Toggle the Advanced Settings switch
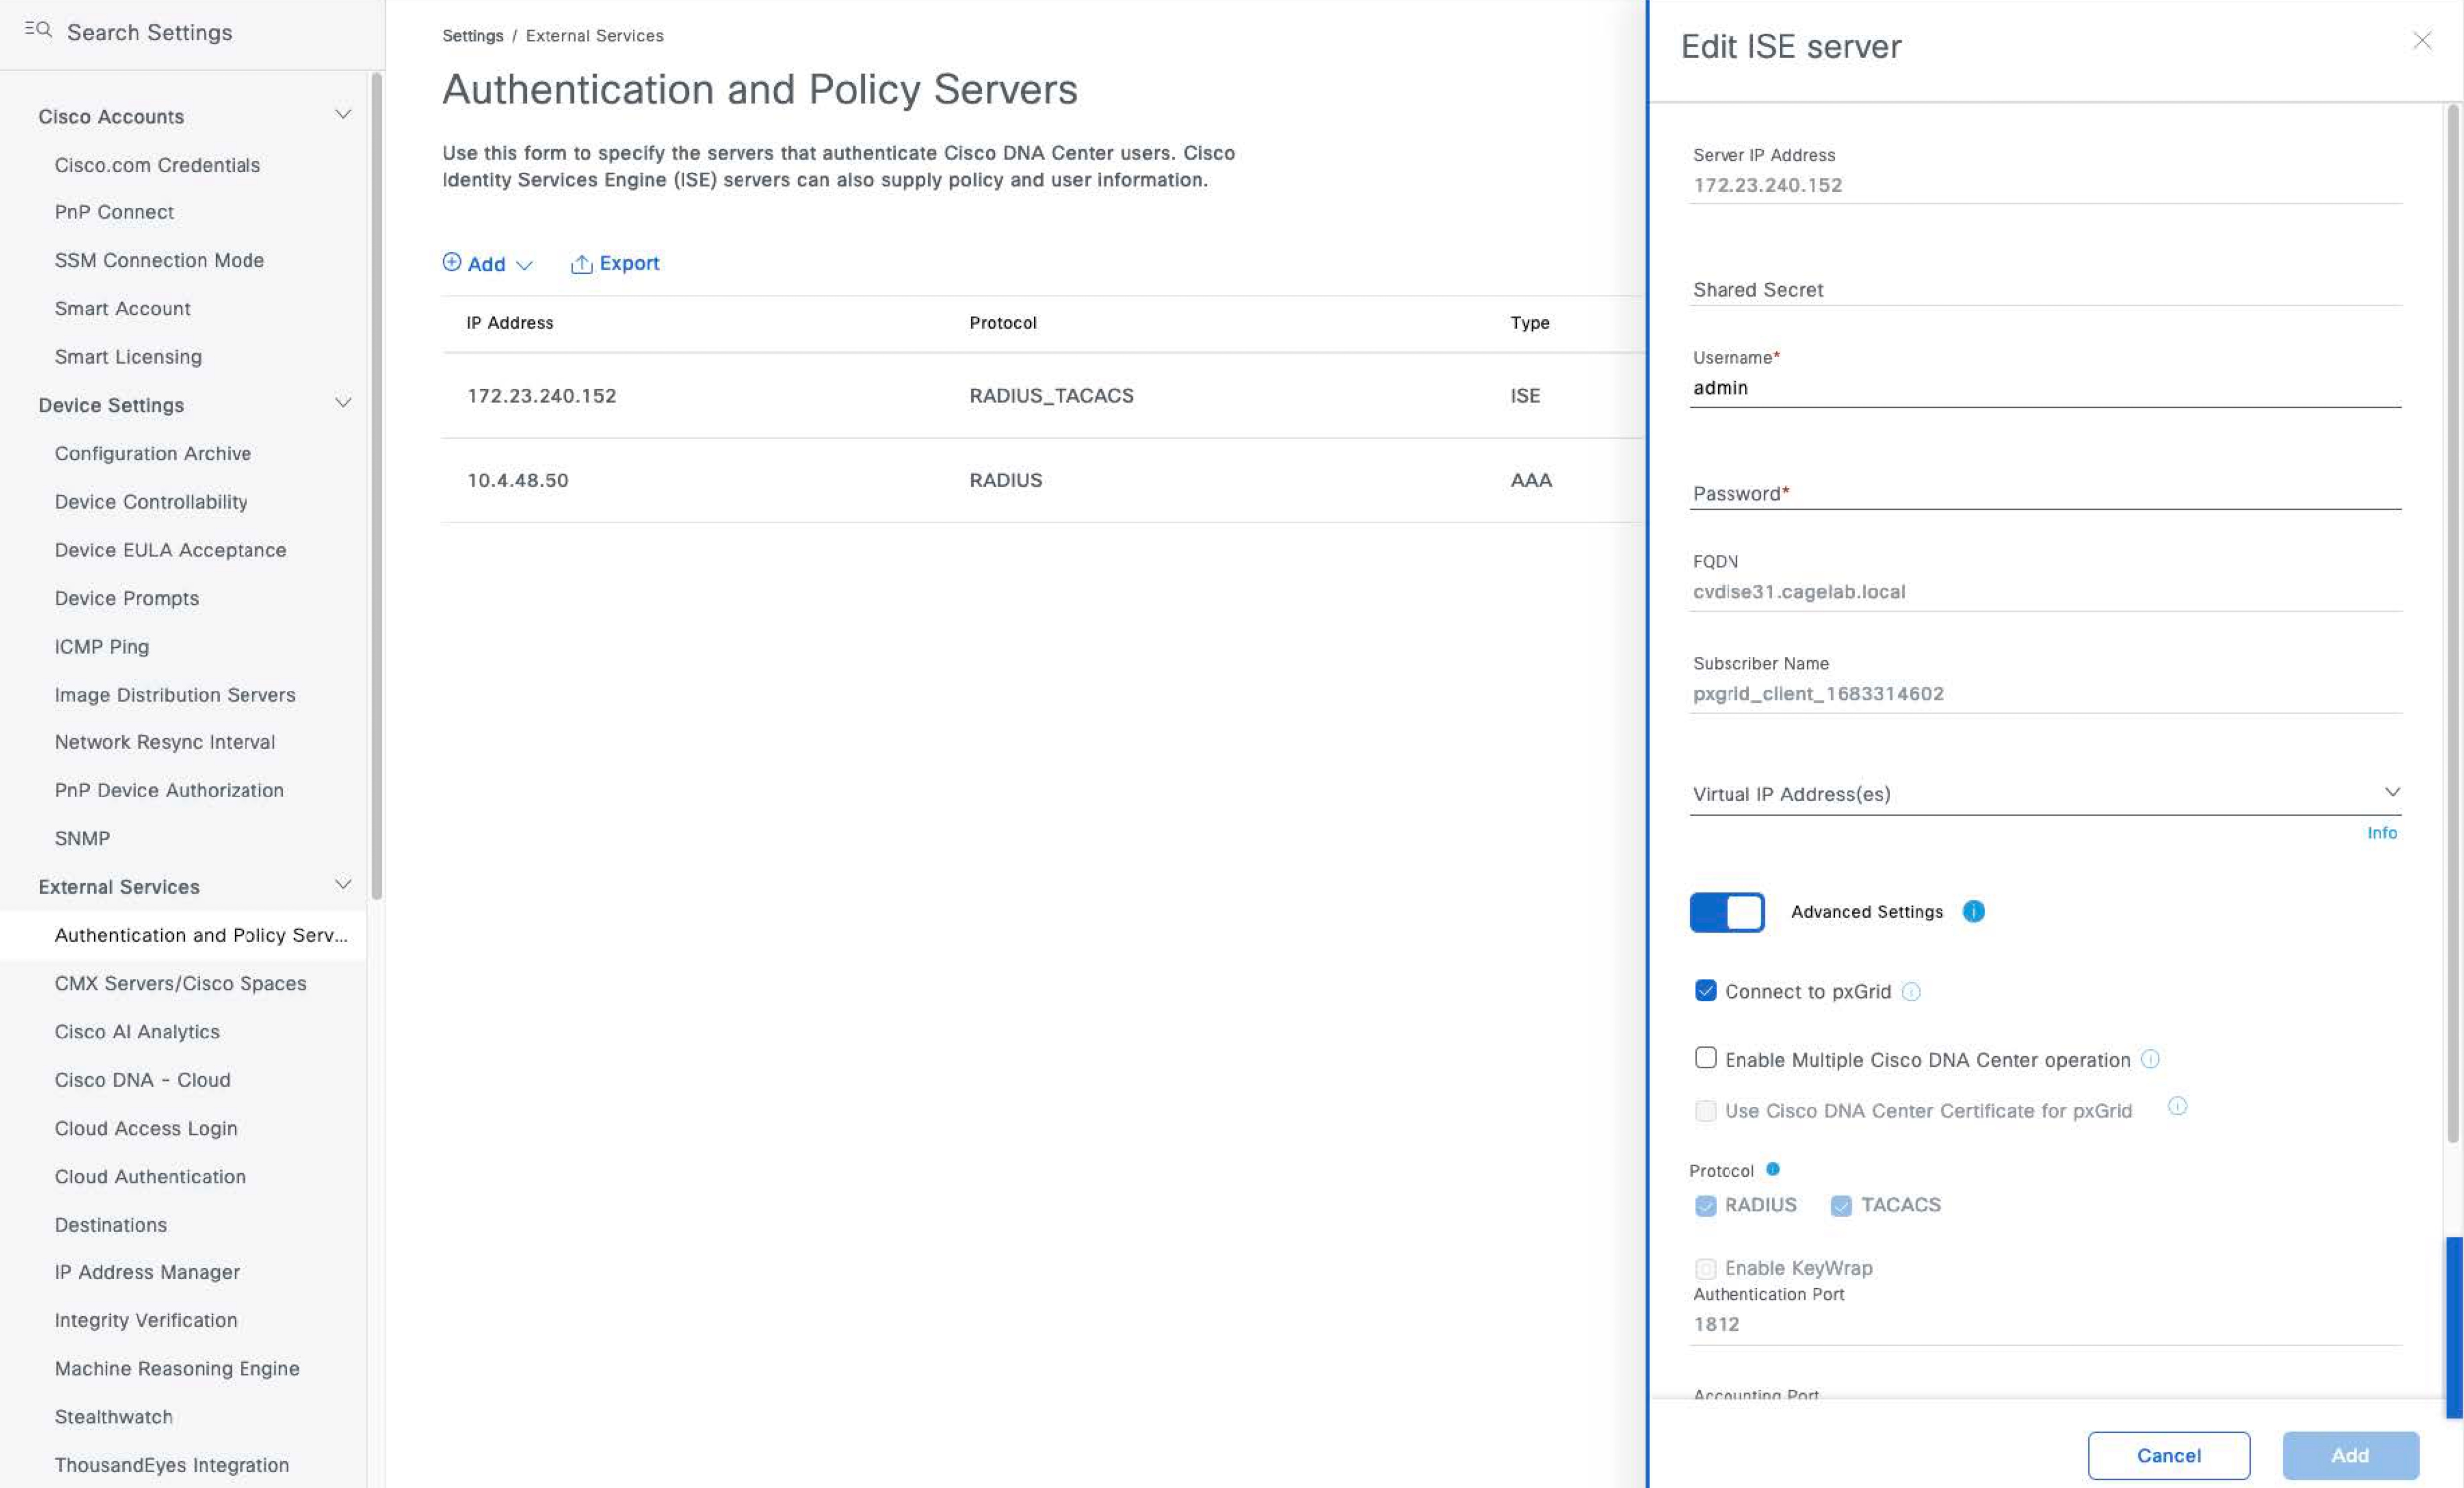This screenshot has height=1488, width=2464. pyautogui.click(x=1727, y=912)
